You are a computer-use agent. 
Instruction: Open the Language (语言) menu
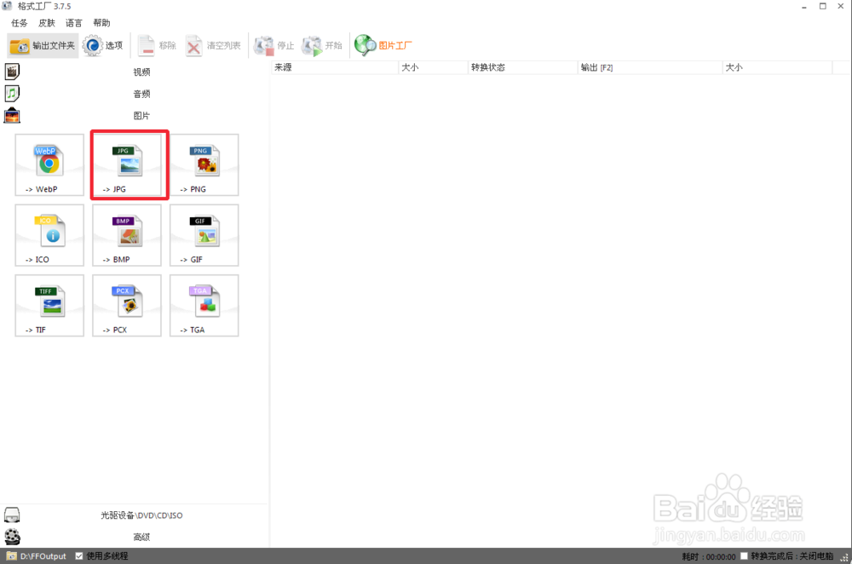click(x=74, y=23)
